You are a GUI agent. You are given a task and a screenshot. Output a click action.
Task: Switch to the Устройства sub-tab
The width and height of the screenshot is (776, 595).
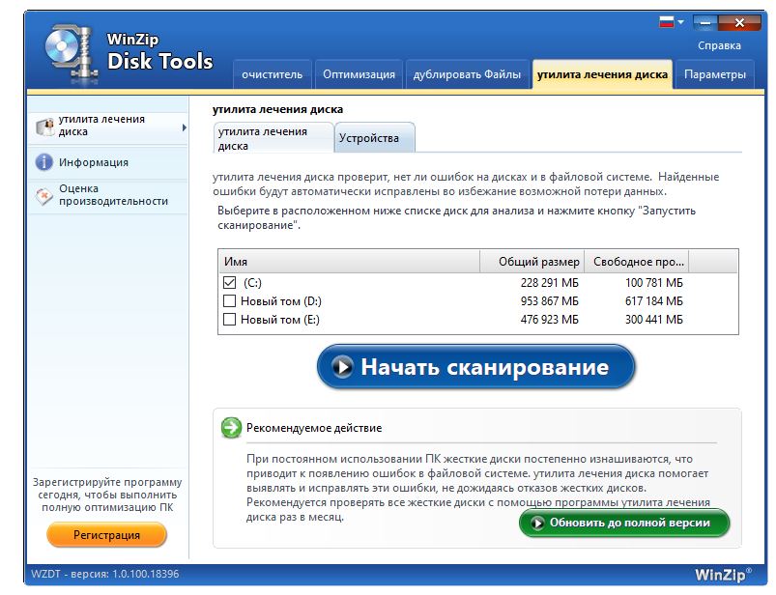(x=375, y=138)
